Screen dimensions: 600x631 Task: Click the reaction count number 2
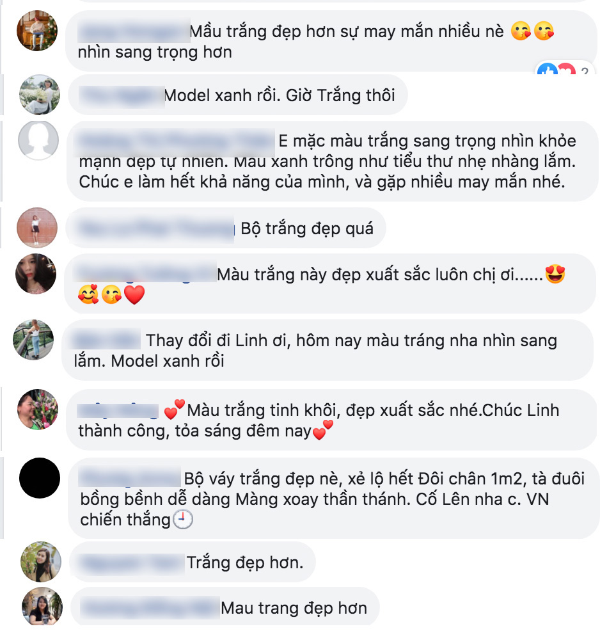584,71
